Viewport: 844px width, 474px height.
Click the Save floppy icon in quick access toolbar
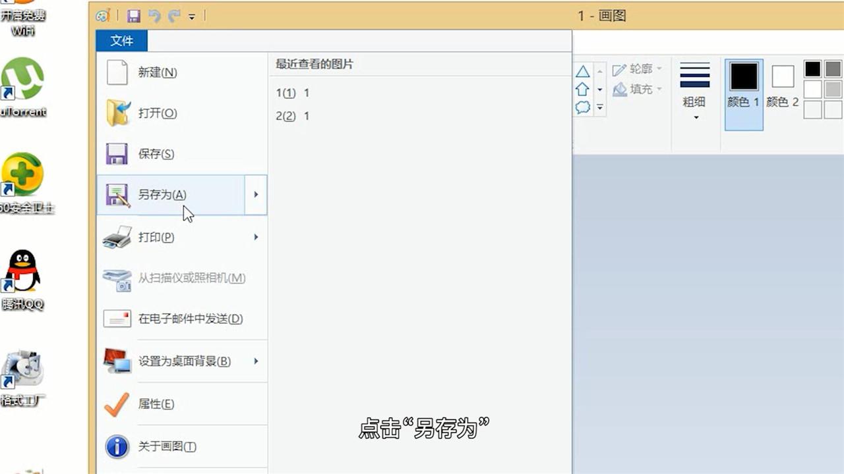(x=134, y=16)
